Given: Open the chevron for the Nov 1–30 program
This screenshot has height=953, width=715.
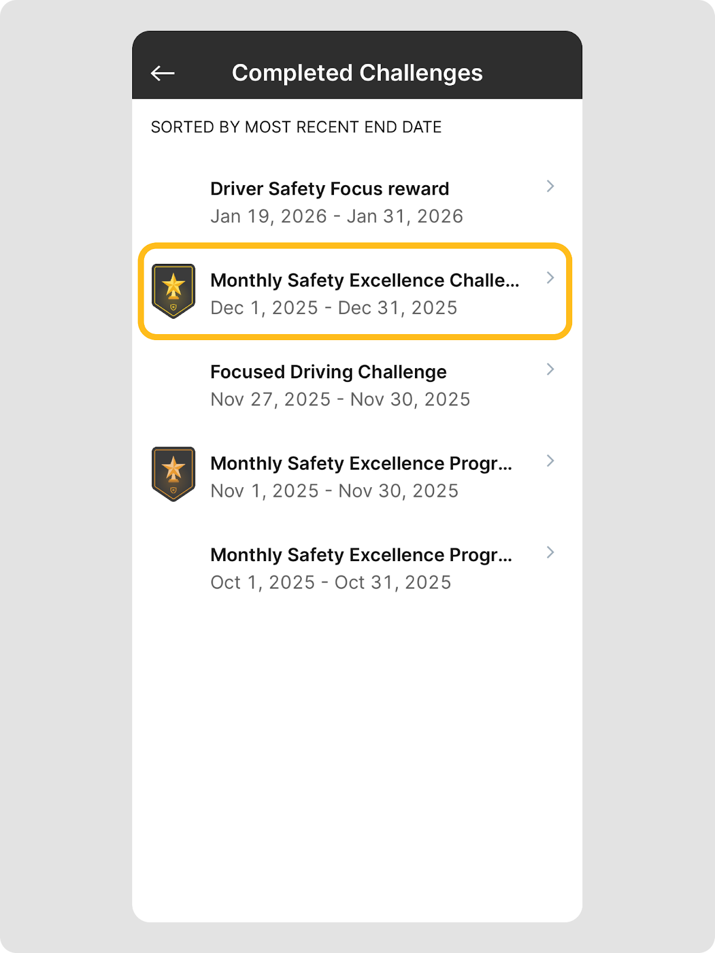Looking at the screenshot, I should [x=550, y=461].
